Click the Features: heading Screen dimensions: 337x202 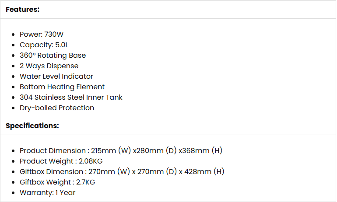tap(22, 9)
